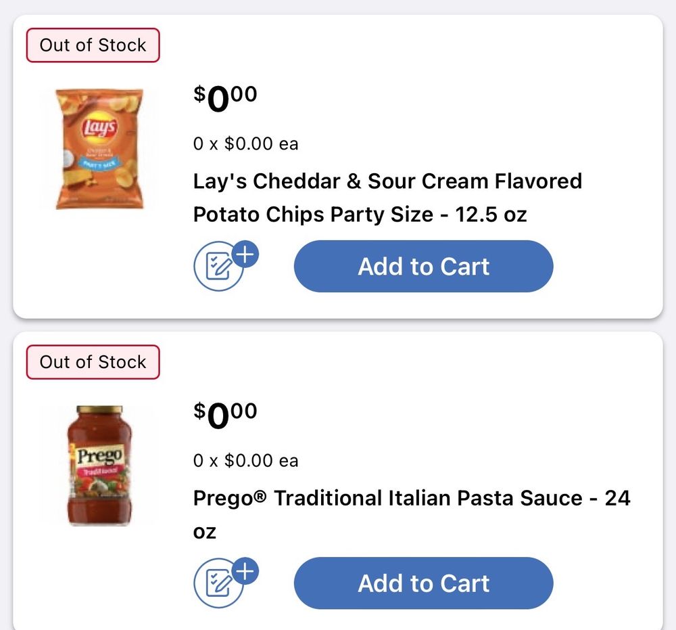Click plus badge on Lay's list icon
Image resolution: width=676 pixels, height=630 pixels.
pyautogui.click(x=245, y=256)
